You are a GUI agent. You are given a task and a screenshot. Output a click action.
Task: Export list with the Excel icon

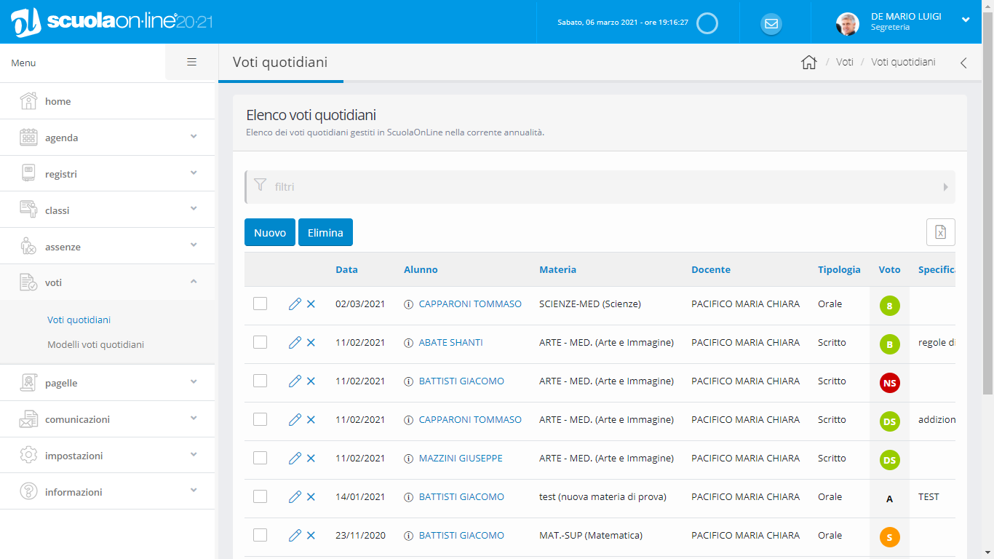940,232
